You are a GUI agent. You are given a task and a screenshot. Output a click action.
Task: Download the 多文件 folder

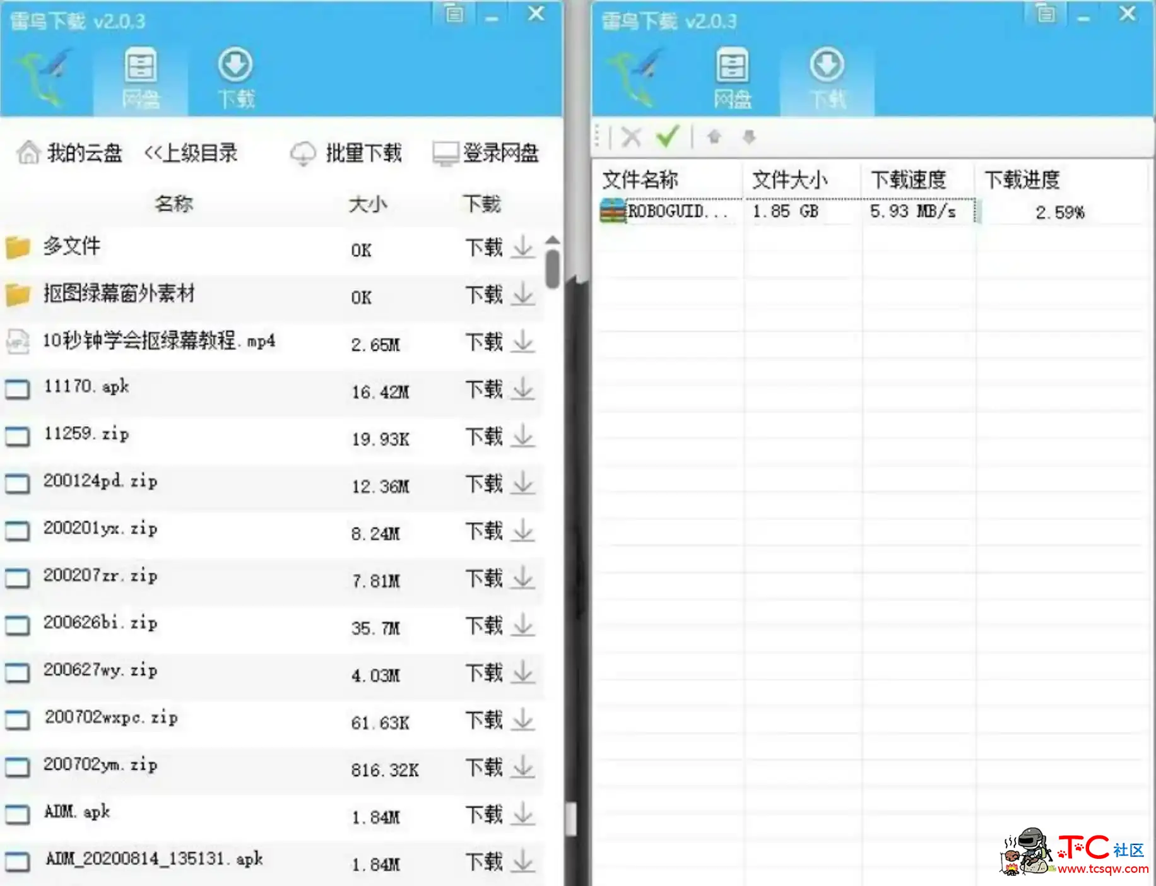coord(500,247)
